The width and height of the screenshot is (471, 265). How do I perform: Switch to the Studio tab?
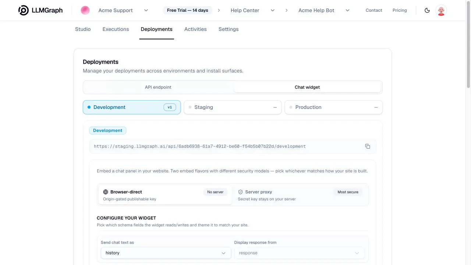pos(83,29)
